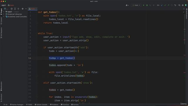Viewport: 188px width, 106px height.
Task: Toggle the Commit tool window stripe
Action: (x=1, y=21)
